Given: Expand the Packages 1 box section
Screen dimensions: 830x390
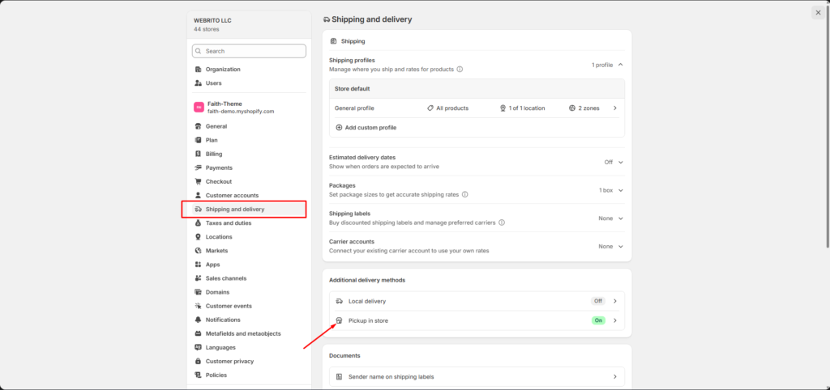Looking at the screenshot, I should pos(620,190).
